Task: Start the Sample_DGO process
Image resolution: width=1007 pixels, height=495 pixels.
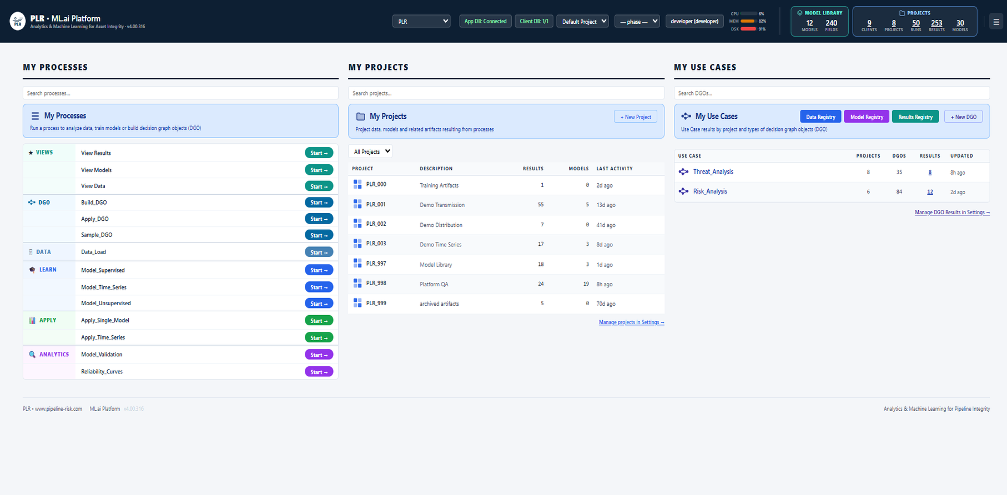Action: (x=319, y=235)
